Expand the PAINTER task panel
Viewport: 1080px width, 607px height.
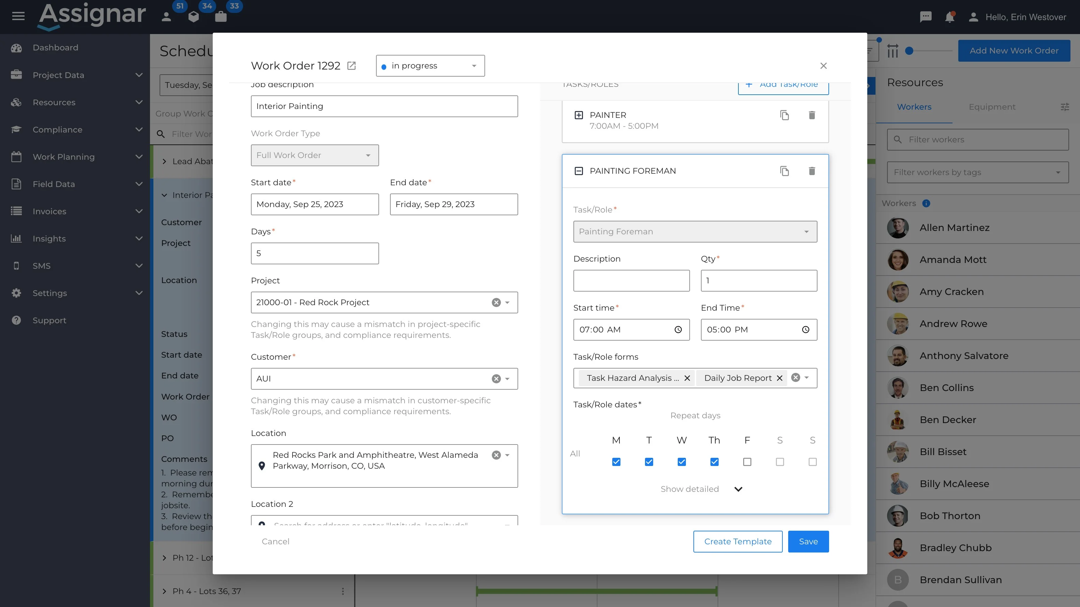[x=579, y=115]
